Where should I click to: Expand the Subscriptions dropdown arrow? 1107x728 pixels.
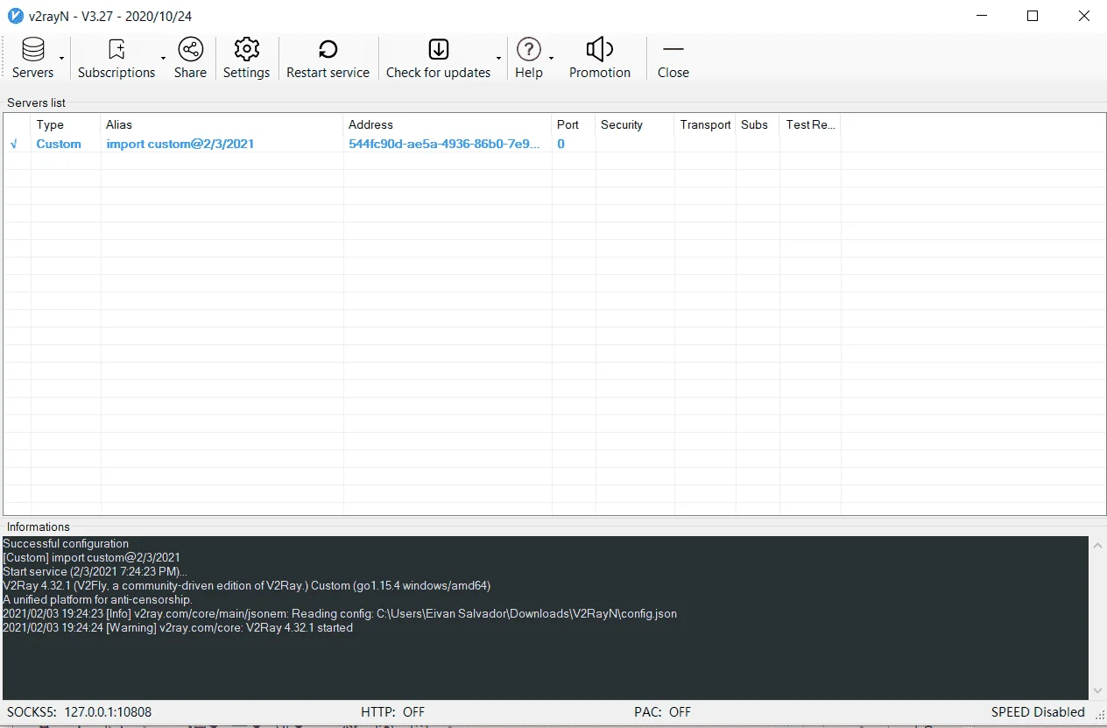[164, 59]
